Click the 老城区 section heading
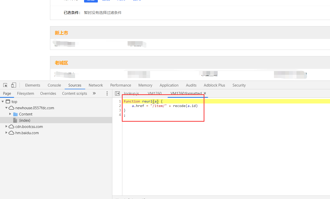This screenshot has height=199, width=330. coord(61,63)
